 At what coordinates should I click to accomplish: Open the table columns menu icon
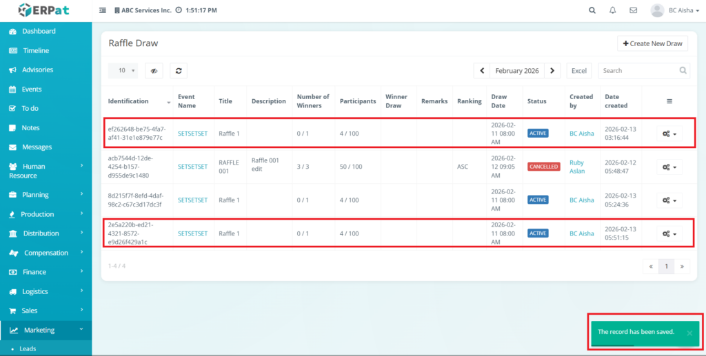pos(669,101)
